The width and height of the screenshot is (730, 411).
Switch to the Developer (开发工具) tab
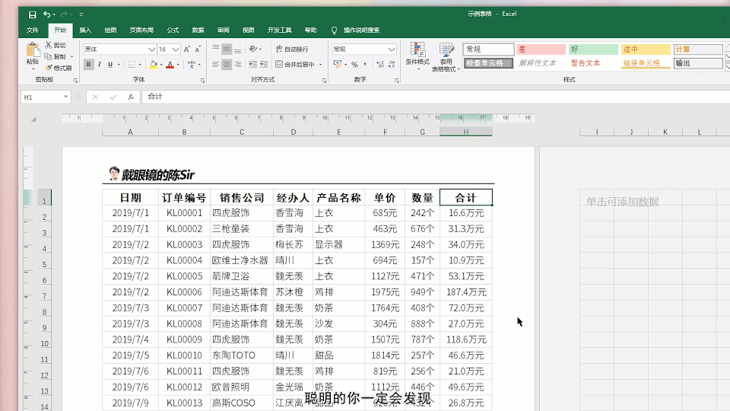tap(279, 30)
